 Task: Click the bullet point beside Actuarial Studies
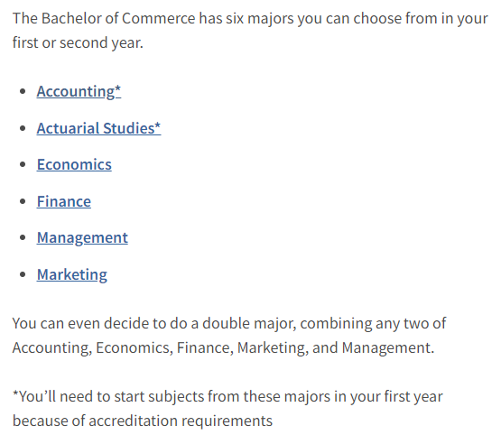[23, 128]
